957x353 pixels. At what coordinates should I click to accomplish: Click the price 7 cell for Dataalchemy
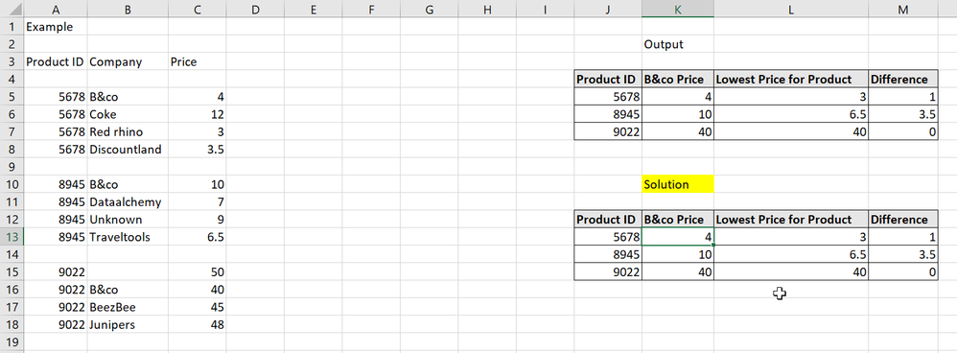(x=198, y=202)
